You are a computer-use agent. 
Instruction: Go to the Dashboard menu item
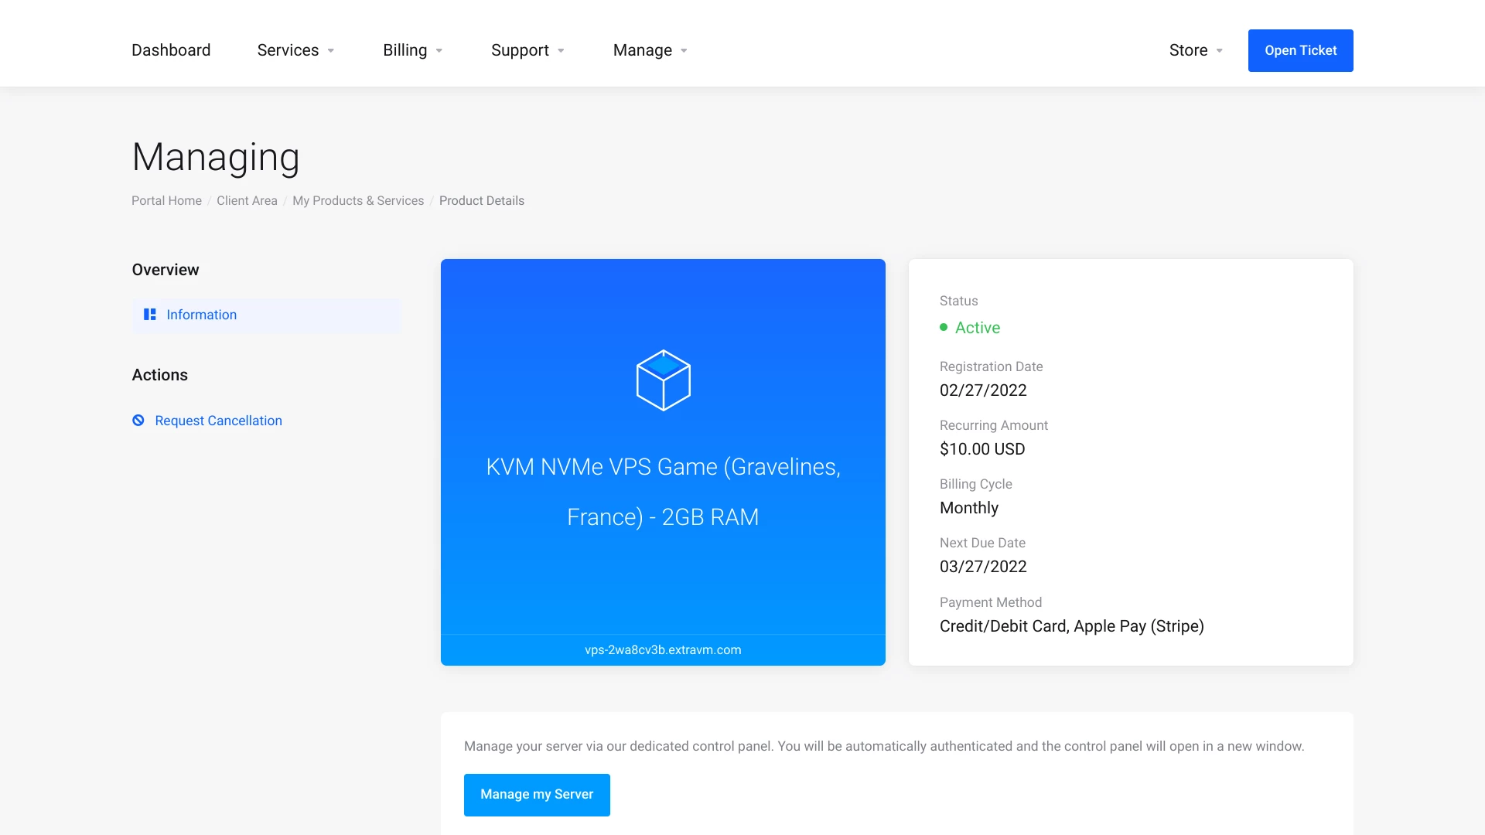171,50
